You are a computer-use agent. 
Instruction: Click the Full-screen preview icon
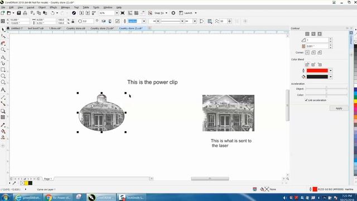(x=123, y=13)
